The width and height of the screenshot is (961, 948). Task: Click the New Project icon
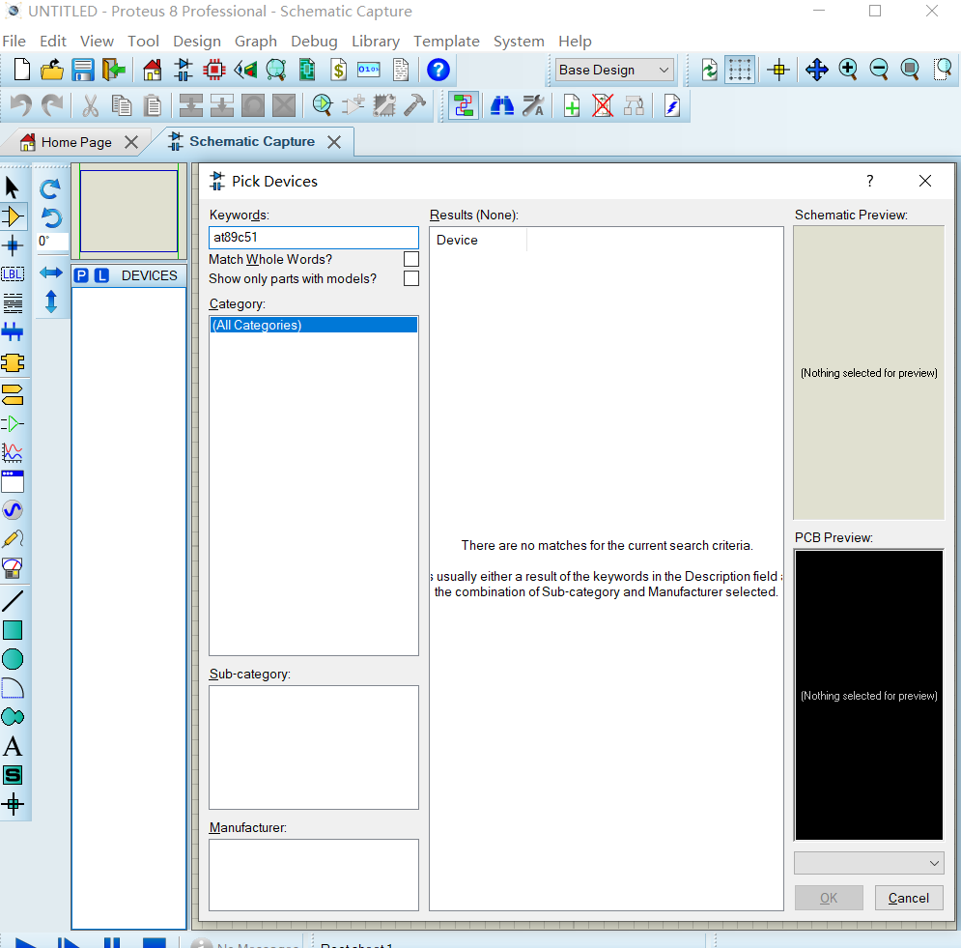coord(21,70)
